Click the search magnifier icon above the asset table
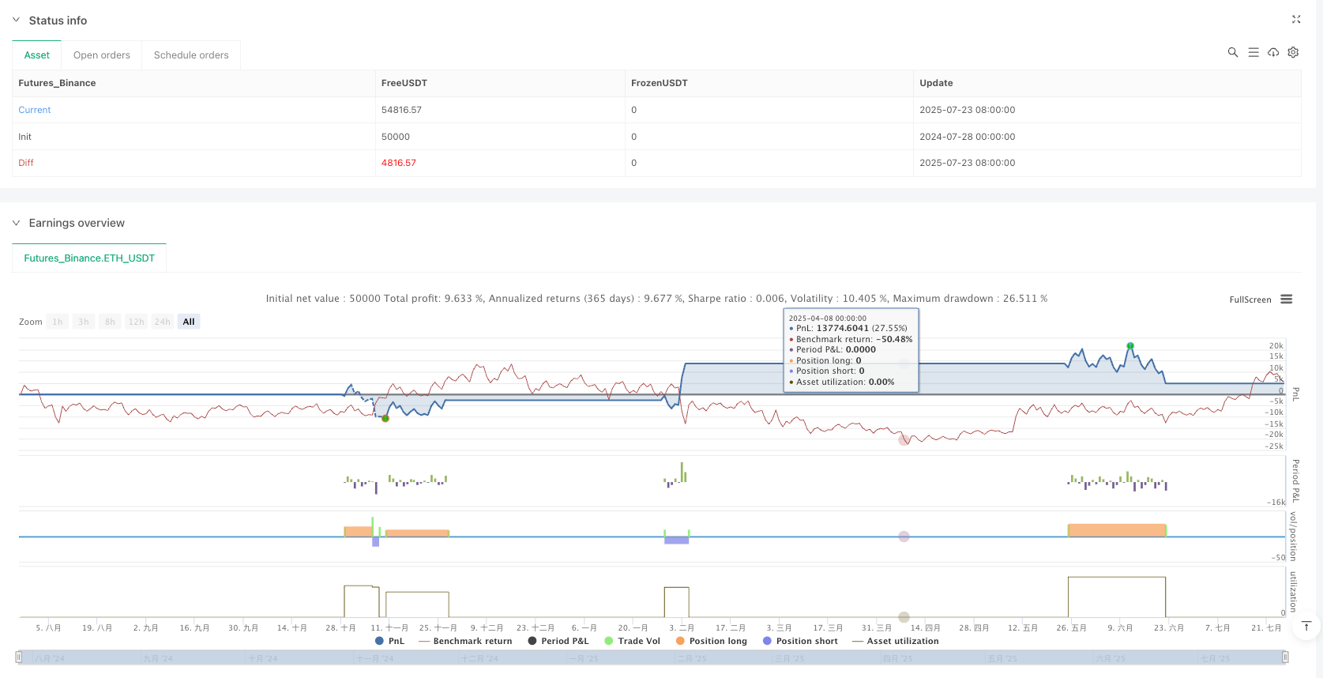The height and width of the screenshot is (678, 1323). [1232, 52]
